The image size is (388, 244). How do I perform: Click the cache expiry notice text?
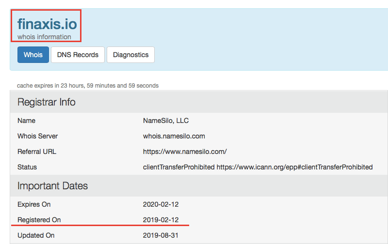tap(88, 86)
